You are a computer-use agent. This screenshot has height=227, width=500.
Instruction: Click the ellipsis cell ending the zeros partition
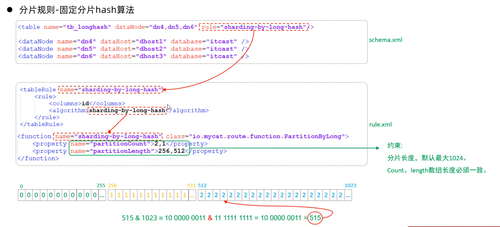102,195
